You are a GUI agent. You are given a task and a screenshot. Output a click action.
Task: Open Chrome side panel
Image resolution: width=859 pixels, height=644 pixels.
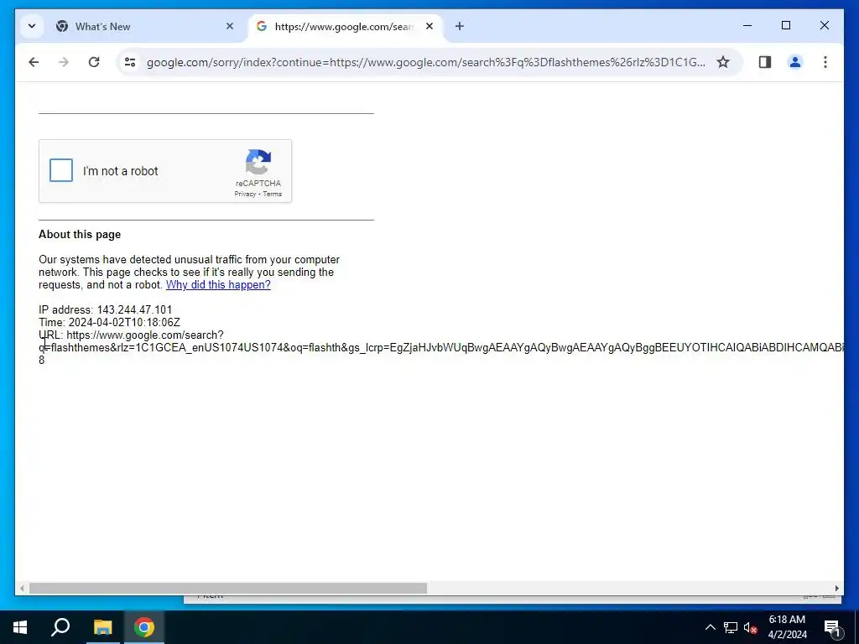[765, 62]
